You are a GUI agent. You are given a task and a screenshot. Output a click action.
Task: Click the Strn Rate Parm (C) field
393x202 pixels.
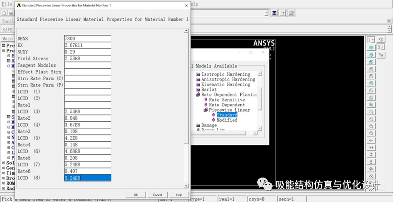point(88,78)
